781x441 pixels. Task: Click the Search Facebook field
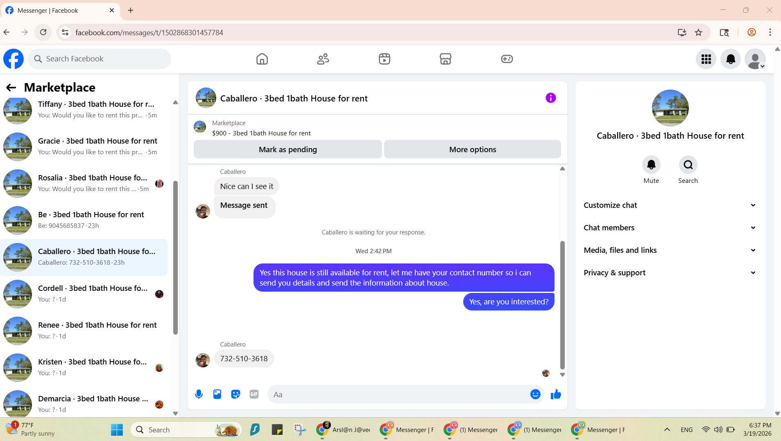100,59
